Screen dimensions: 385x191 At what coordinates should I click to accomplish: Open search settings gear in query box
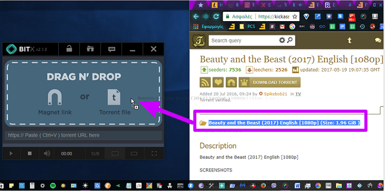[x=282, y=40]
